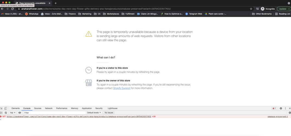This screenshot has height=136, width=291.
Task: Clear the console with the clear icon
Action: point(6,113)
